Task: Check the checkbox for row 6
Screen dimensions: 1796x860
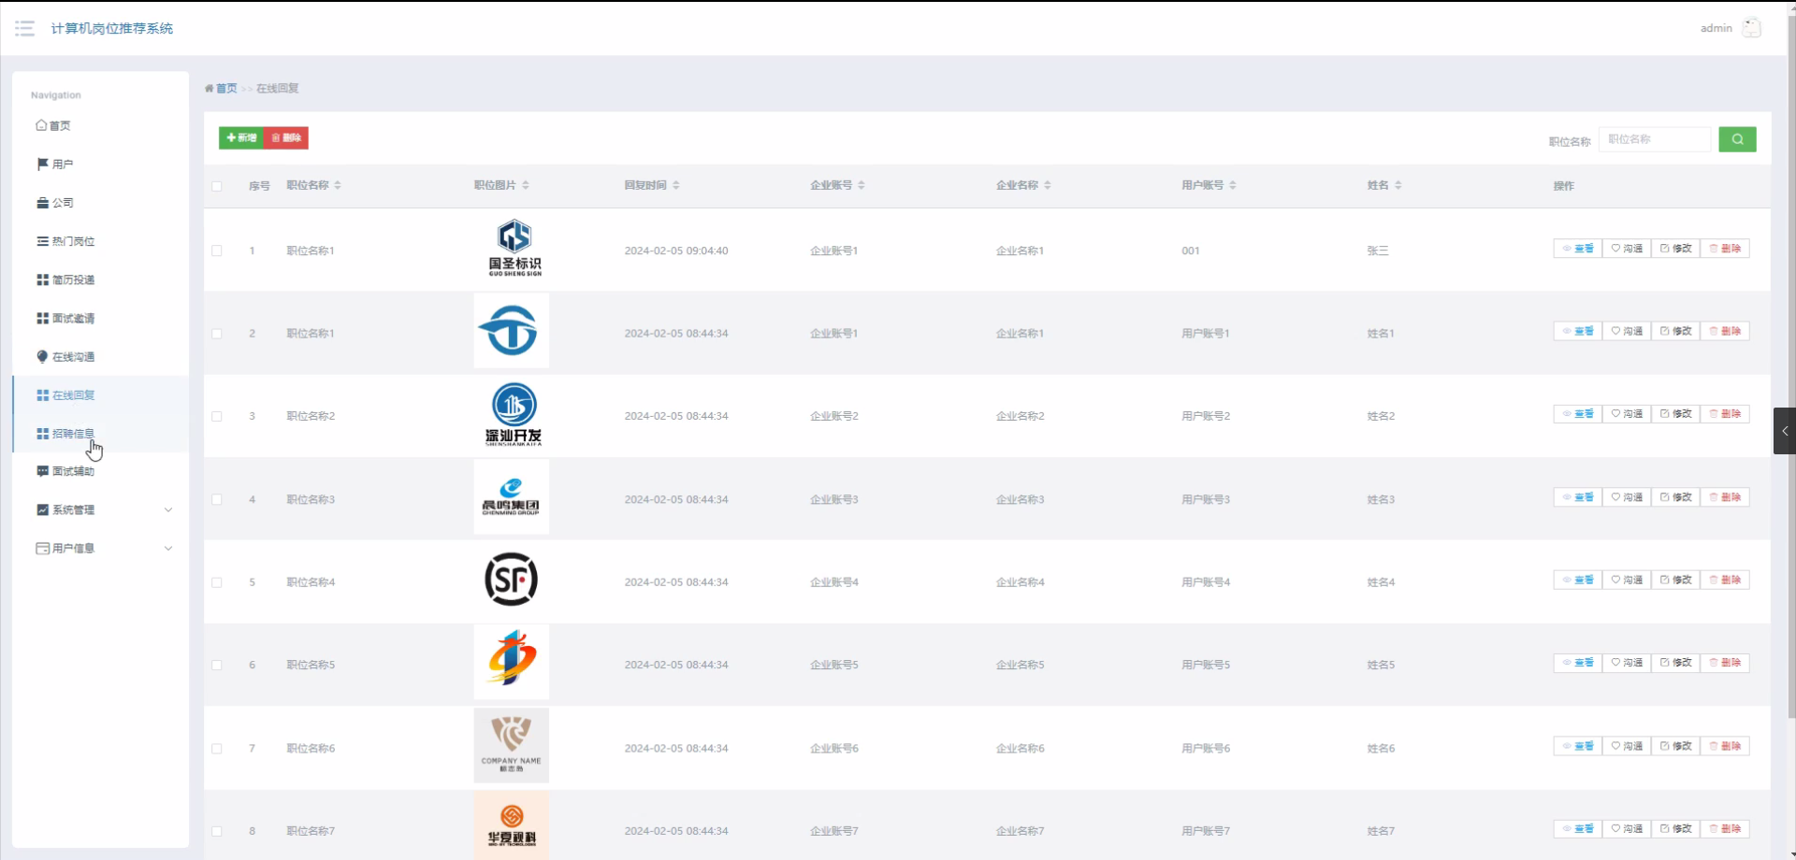Action: coord(217,666)
